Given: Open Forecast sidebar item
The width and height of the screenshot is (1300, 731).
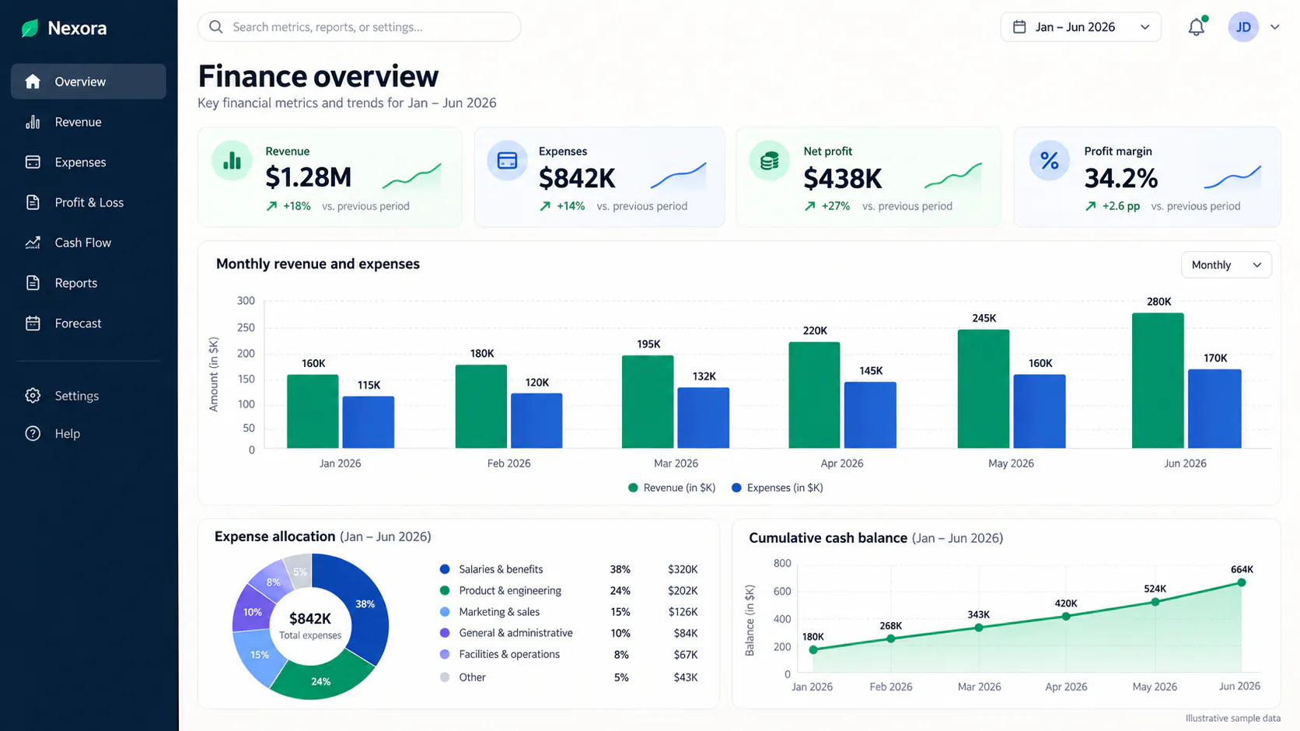Looking at the screenshot, I should click(x=89, y=324).
